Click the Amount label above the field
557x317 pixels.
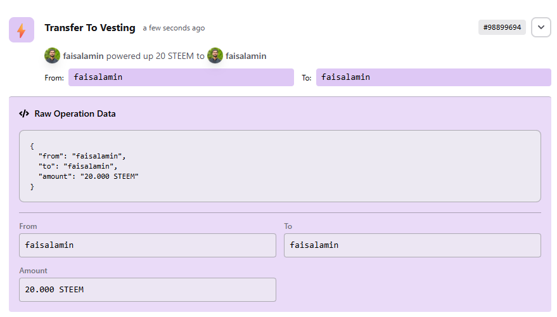tap(33, 271)
